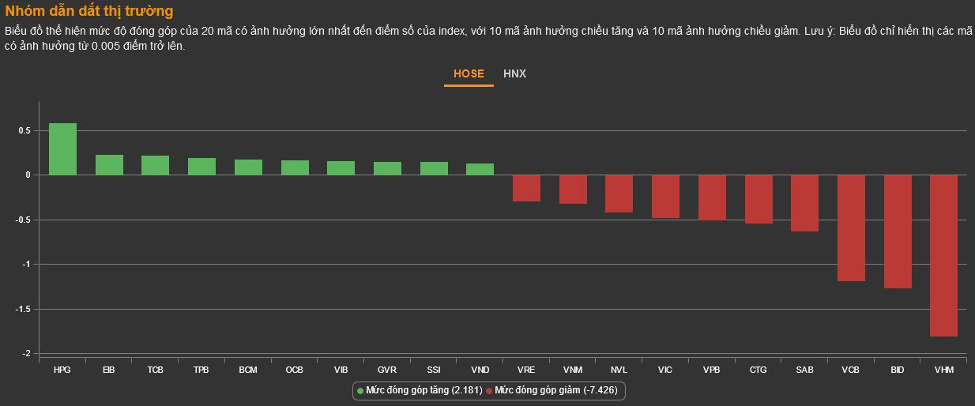Click the 'Nhóm dẫn dắt thị trường' heading
The height and width of the screenshot is (406, 975).
click(x=89, y=11)
